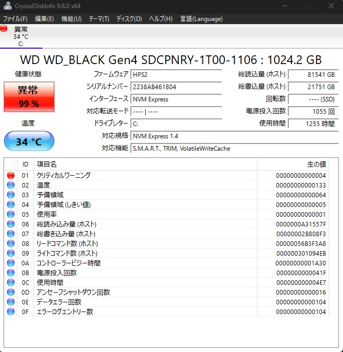Select raw value 0000000A31557F
The width and height of the screenshot is (343, 352).
click(x=301, y=224)
